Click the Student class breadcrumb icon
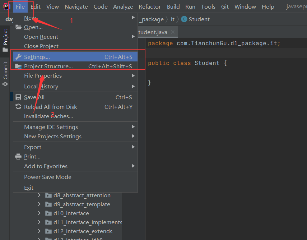Viewport: 307px width, 240px height. (184, 19)
